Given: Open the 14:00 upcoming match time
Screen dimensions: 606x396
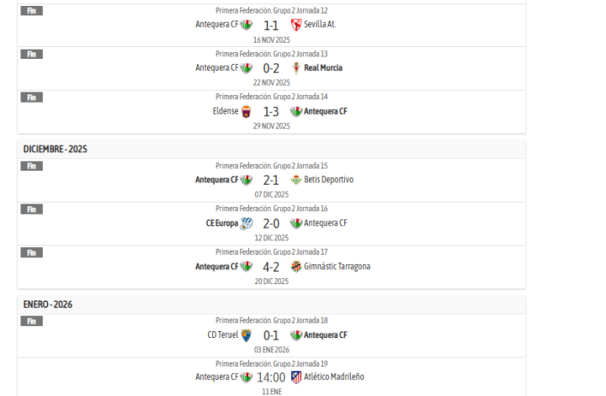Looking at the screenshot, I should click(271, 378).
